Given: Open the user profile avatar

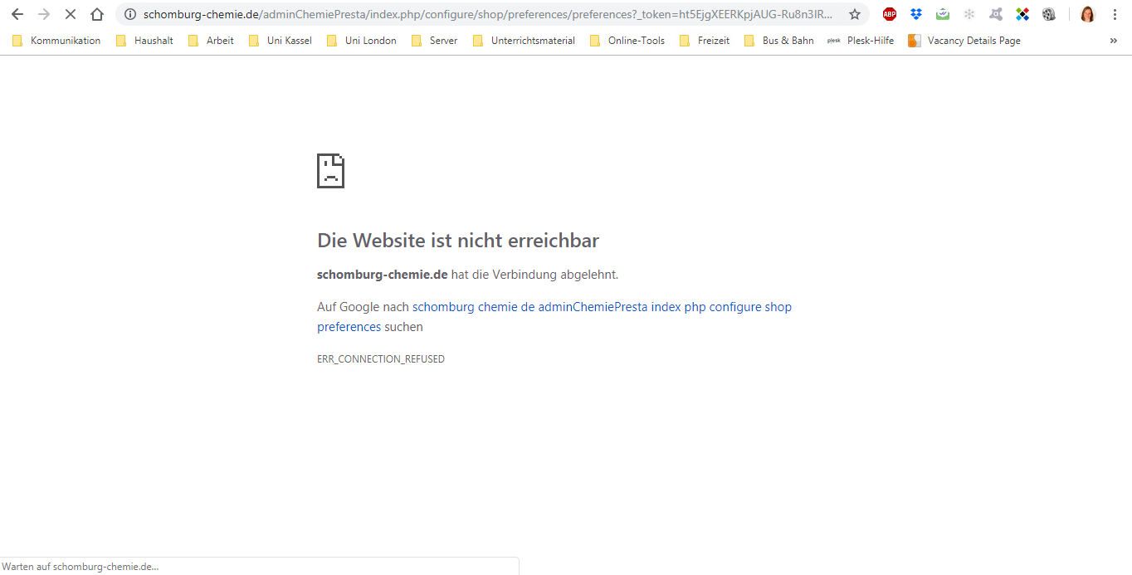Looking at the screenshot, I should coord(1088,14).
